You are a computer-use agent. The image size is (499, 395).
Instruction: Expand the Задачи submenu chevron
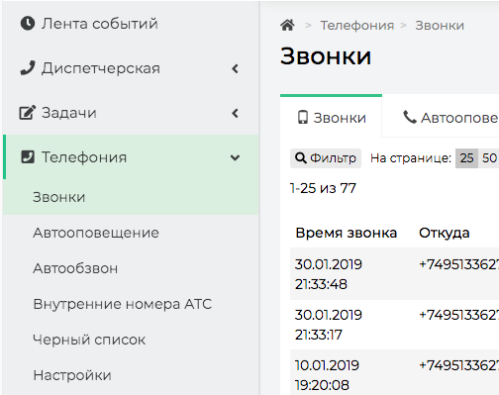coord(235,113)
